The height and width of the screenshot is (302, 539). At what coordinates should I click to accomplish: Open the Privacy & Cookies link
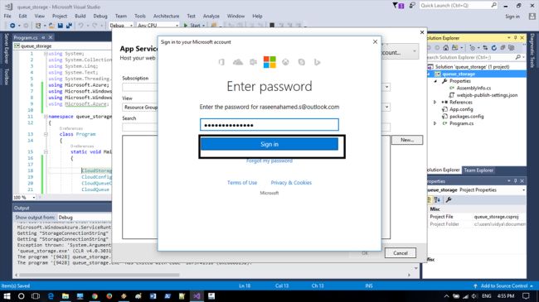291,183
